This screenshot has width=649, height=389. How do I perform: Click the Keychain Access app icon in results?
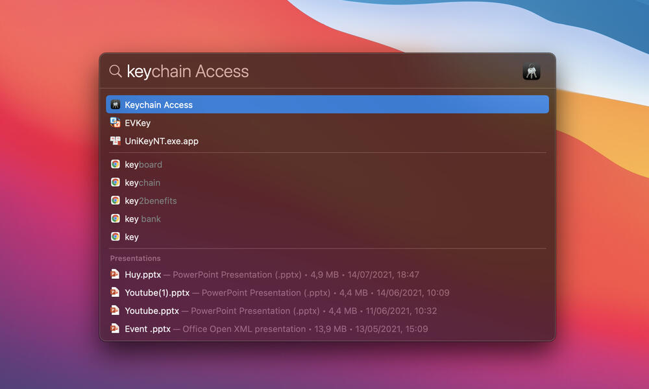(116, 104)
